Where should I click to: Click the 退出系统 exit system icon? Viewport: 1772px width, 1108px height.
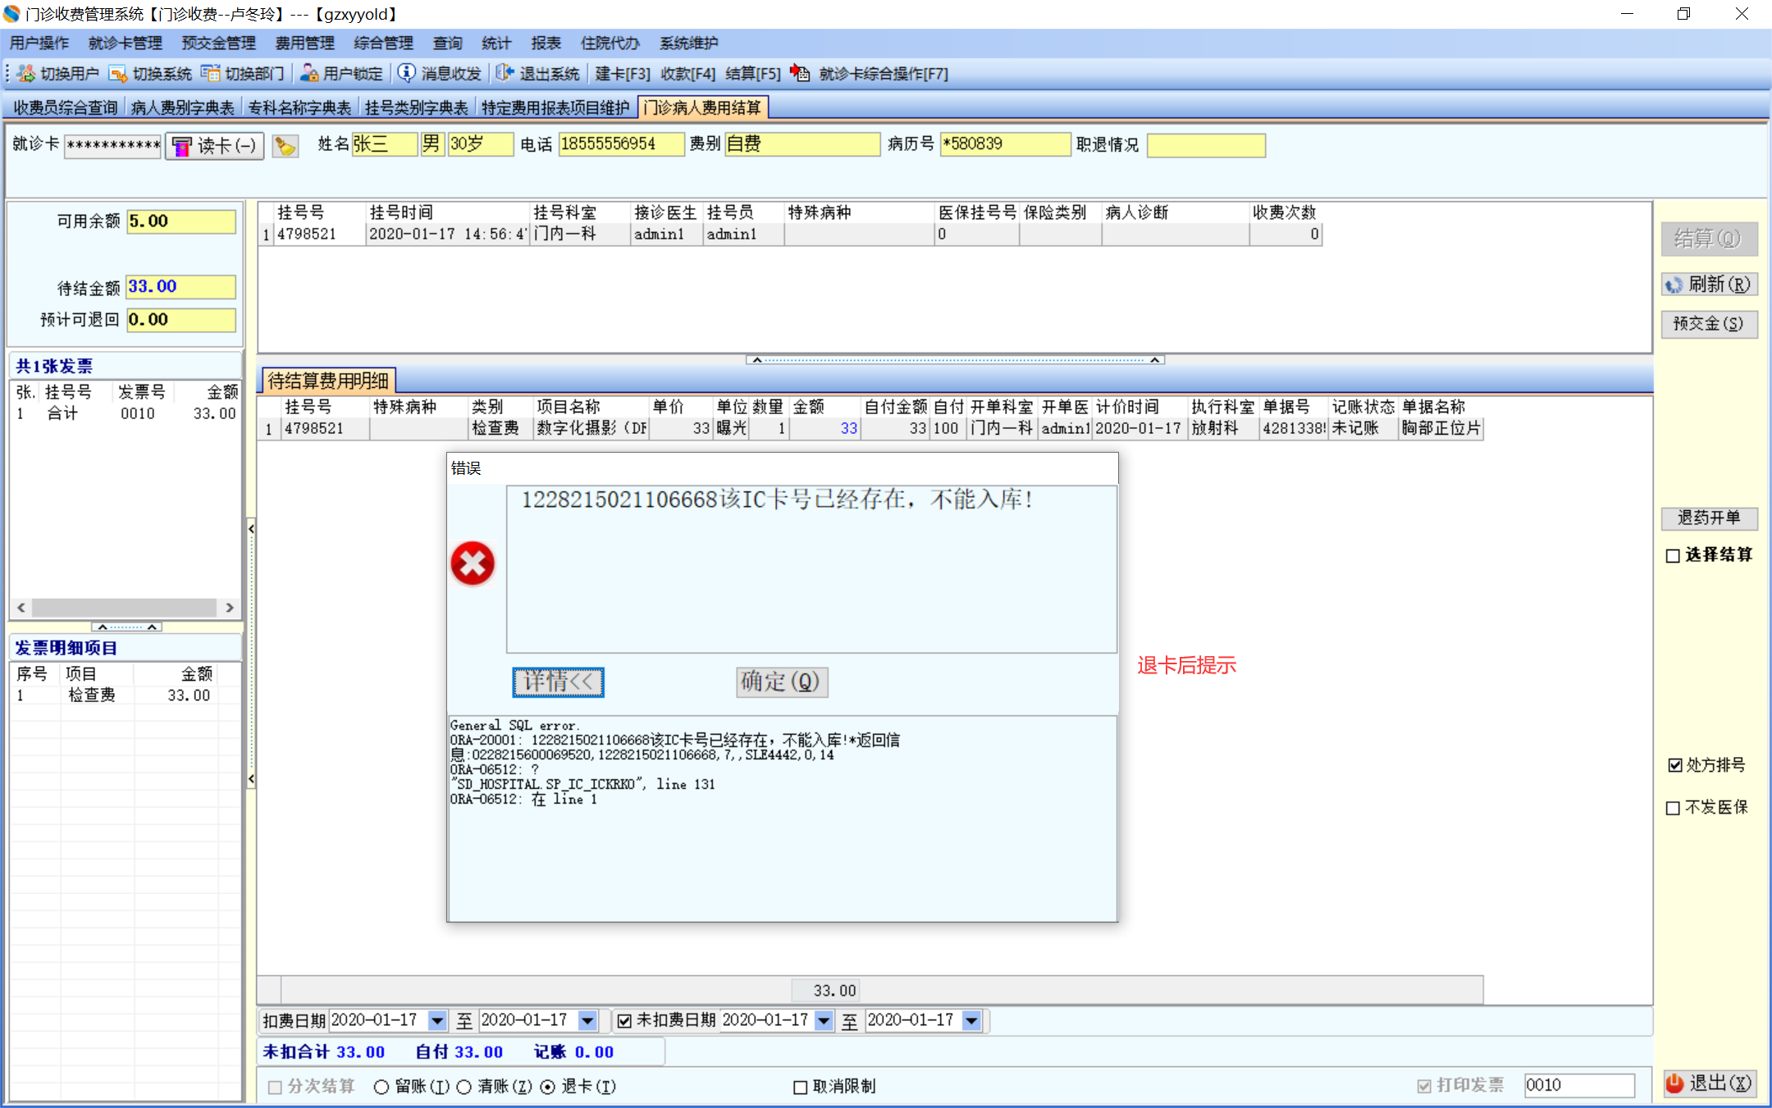505,73
